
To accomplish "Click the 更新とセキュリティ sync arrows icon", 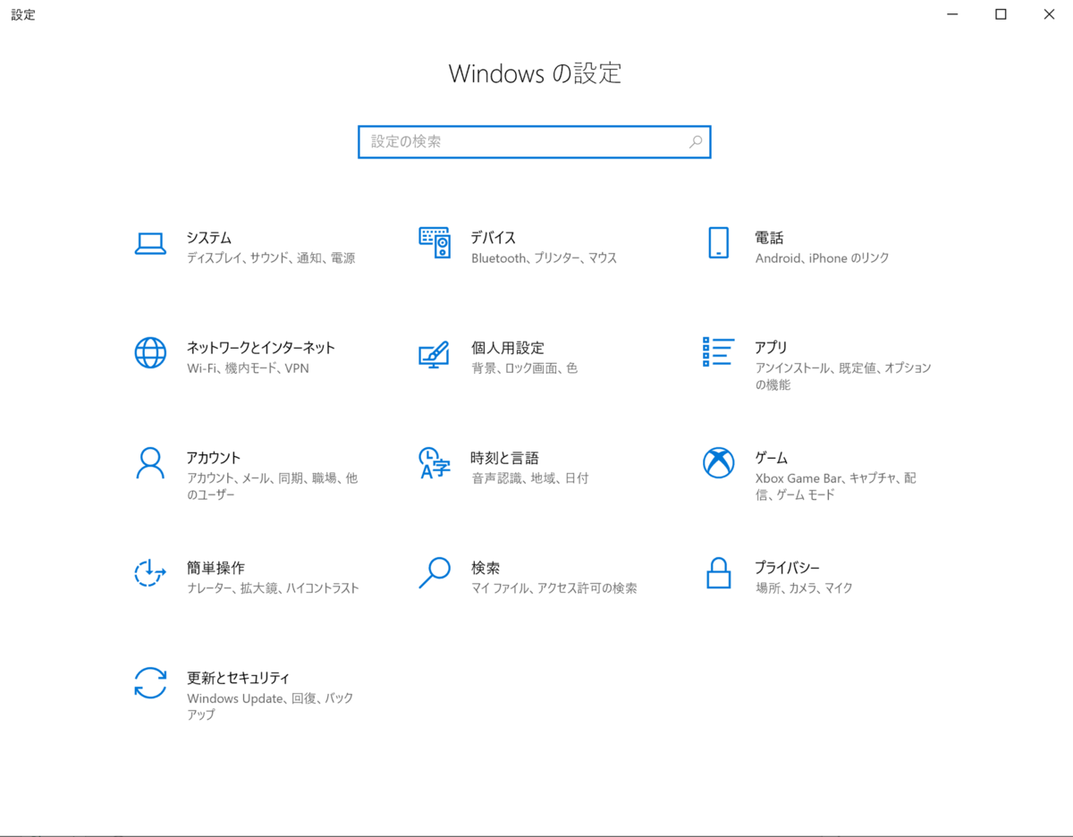I will pos(150,683).
